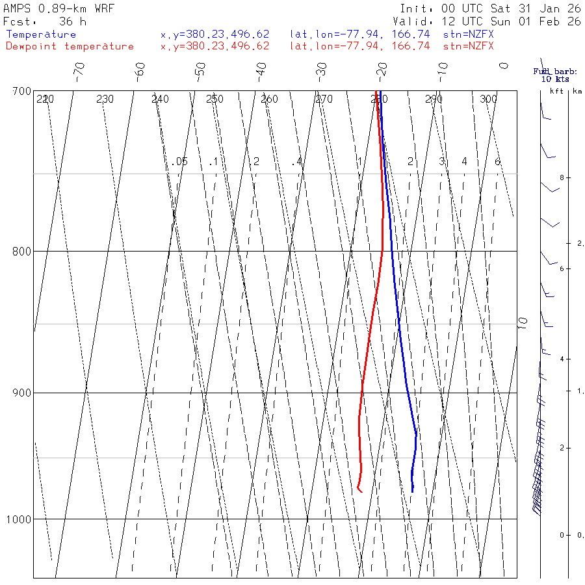Screen dimensions: 585x585
Task: Click the blue temperature curve at 800 hPa
Action: [x=392, y=251]
